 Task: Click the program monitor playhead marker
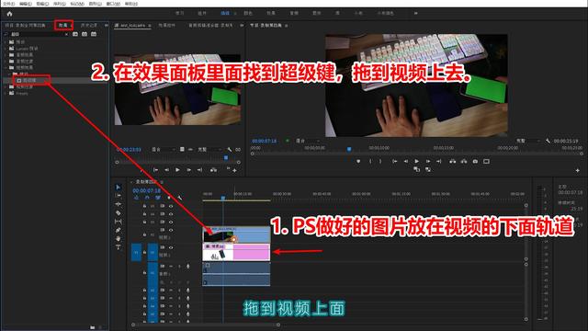[349, 149]
